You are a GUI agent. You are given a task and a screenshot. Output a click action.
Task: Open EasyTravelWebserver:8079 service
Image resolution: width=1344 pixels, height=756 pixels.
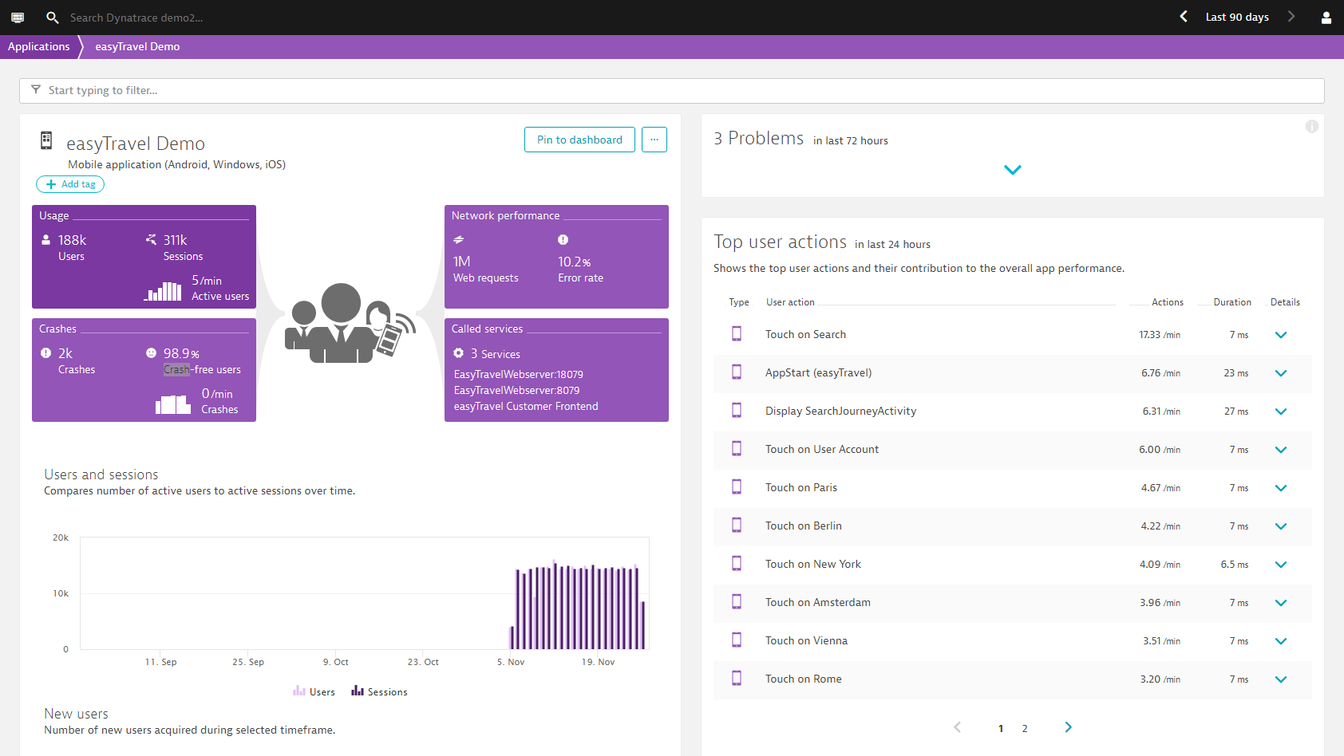(x=517, y=390)
